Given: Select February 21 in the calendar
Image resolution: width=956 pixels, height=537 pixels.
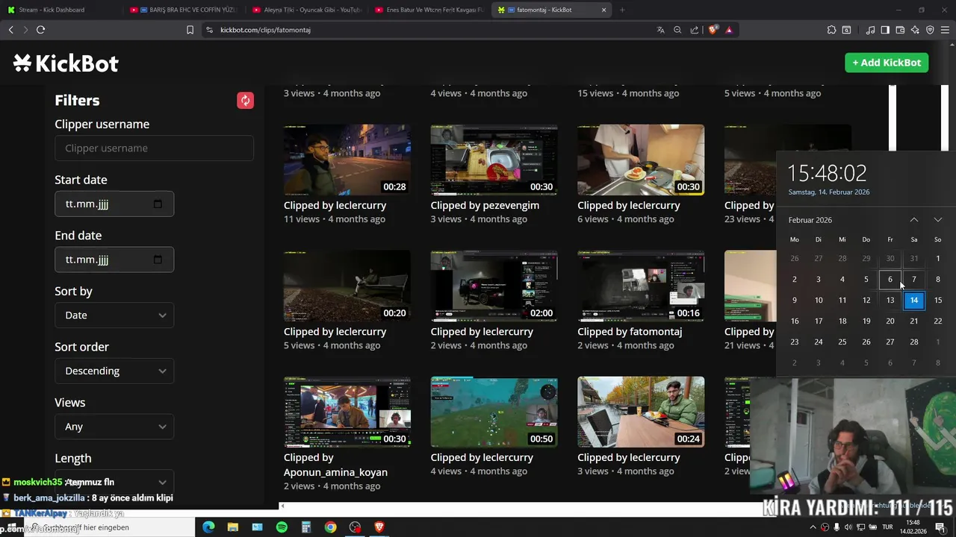Looking at the screenshot, I should point(914,321).
